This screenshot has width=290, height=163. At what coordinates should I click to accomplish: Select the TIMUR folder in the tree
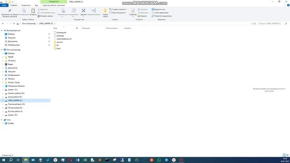tap(10, 57)
